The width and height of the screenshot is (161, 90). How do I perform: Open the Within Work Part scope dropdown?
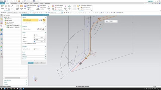click(x=23, y=13)
